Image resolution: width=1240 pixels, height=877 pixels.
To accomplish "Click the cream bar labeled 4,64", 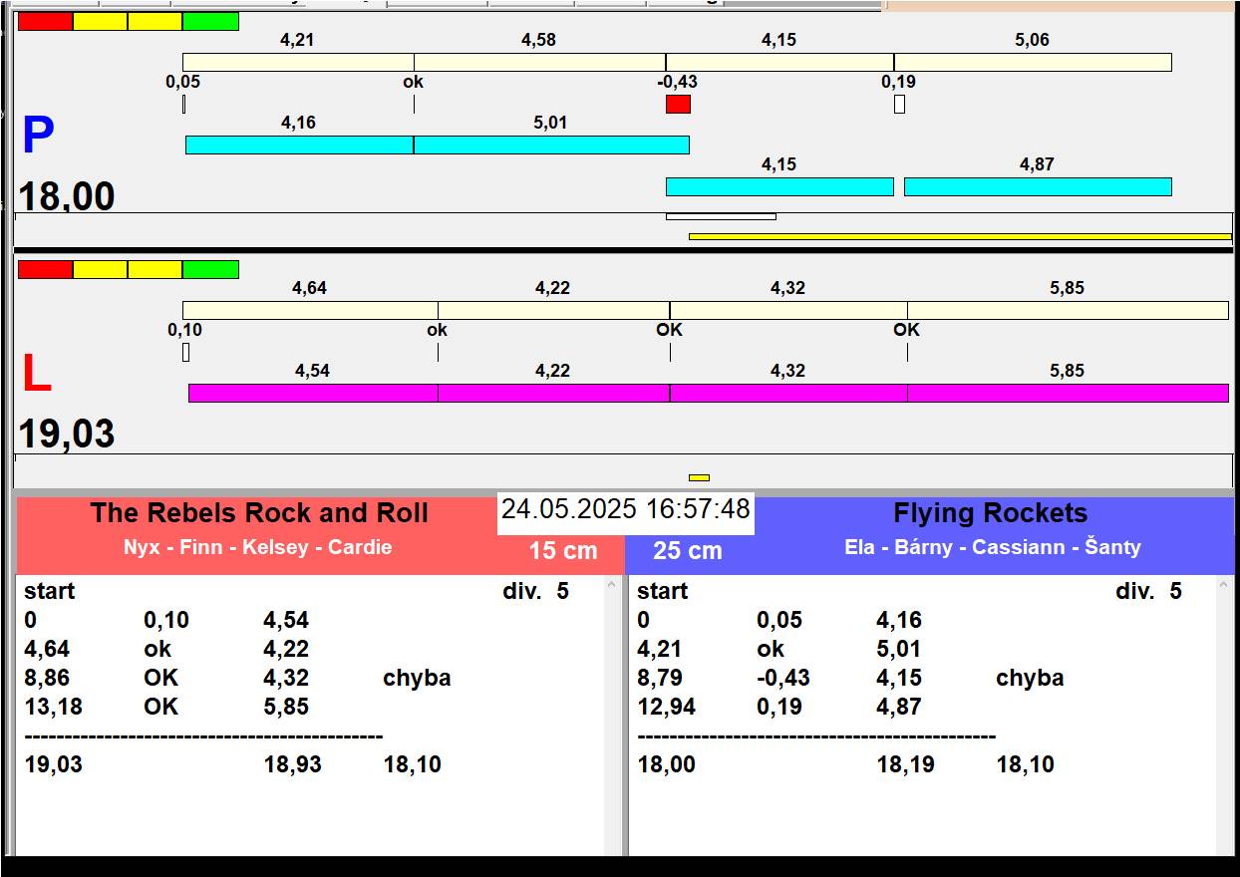I will [310, 311].
